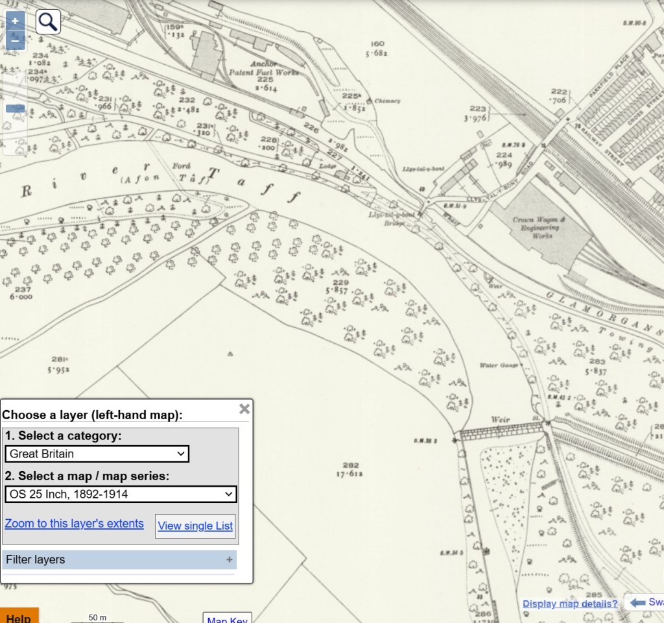Open the orange Help button

tap(19, 617)
